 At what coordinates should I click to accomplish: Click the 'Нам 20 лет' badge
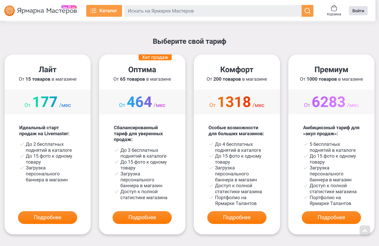[x=69, y=7]
